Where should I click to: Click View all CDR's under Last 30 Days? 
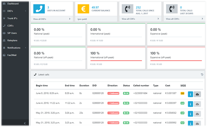(x=173, y=19)
